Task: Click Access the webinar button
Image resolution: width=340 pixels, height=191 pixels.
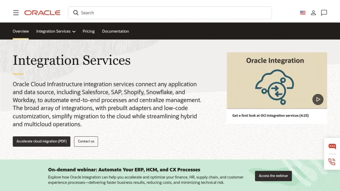Action: pyautogui.click(x=273, y=176)
